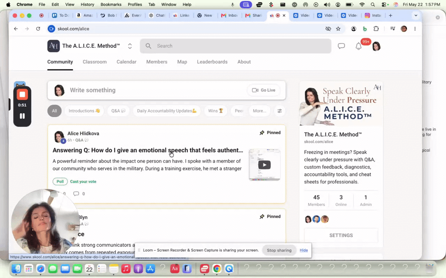446x278 pixels.
Task: Open Alice Hlidkova's author name link
Action: tap(83, 133)
